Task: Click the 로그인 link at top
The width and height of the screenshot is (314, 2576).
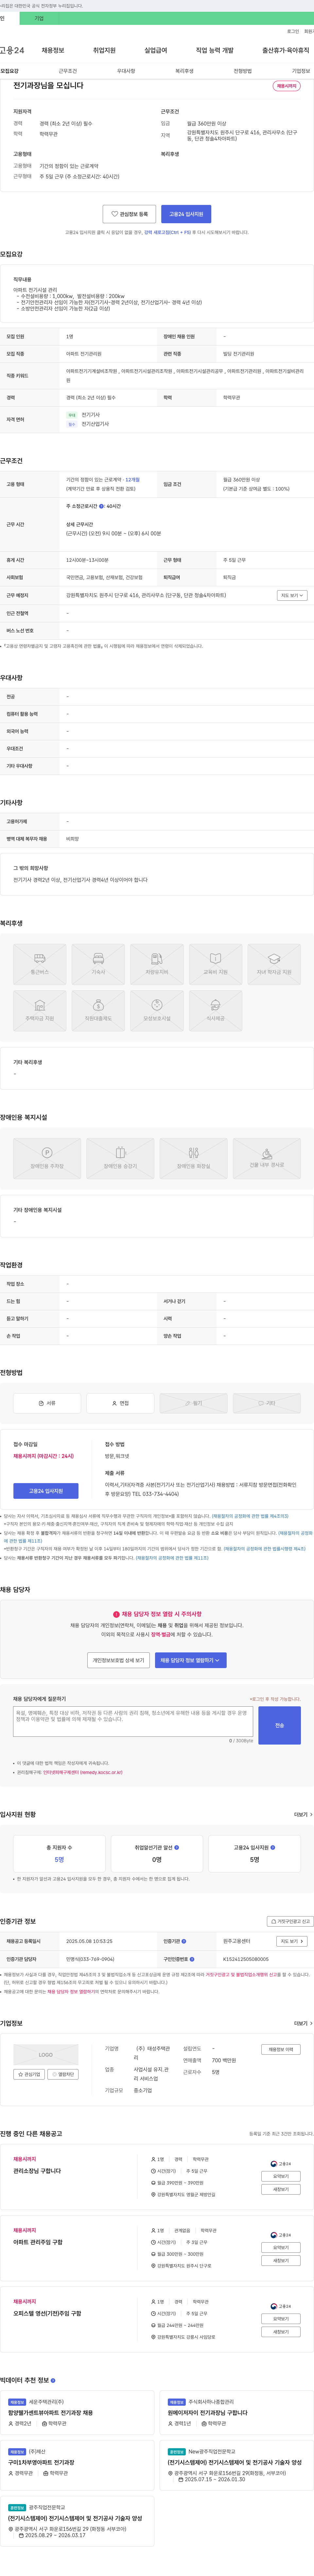Action: coord(293,31)
